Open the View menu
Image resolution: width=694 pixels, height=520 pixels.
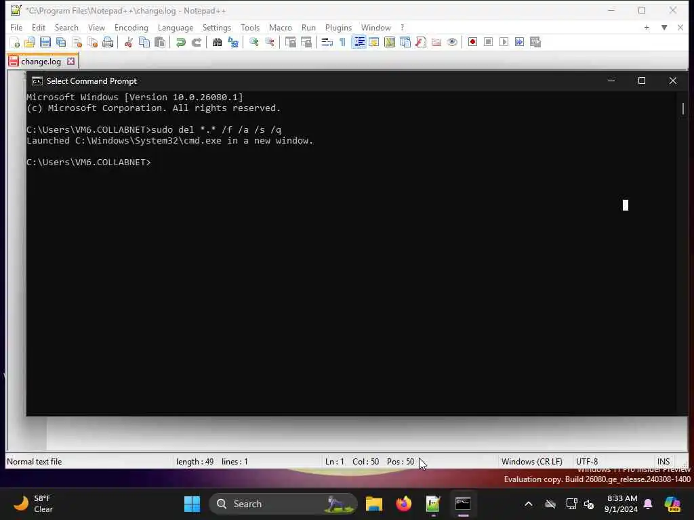96,27
